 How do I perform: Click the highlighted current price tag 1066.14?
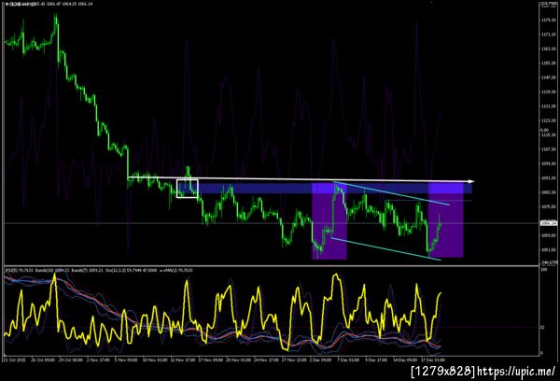pos(549,223)
